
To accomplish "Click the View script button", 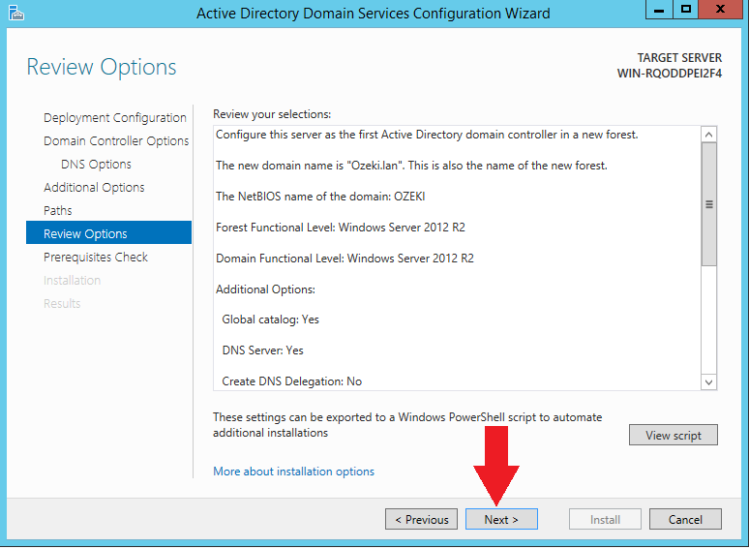I will tap(673, 436).
